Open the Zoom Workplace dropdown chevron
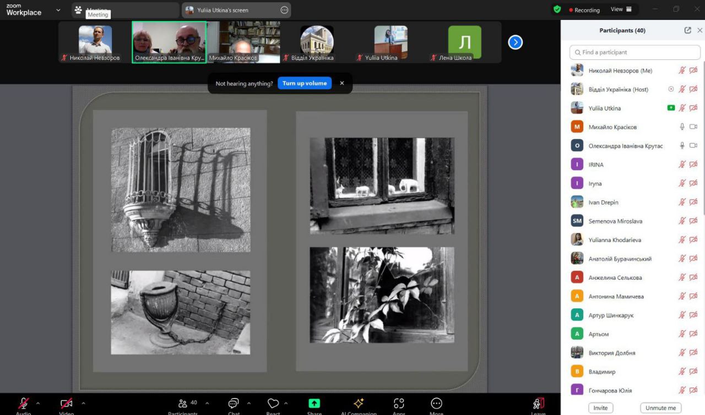 click(58, 10)
